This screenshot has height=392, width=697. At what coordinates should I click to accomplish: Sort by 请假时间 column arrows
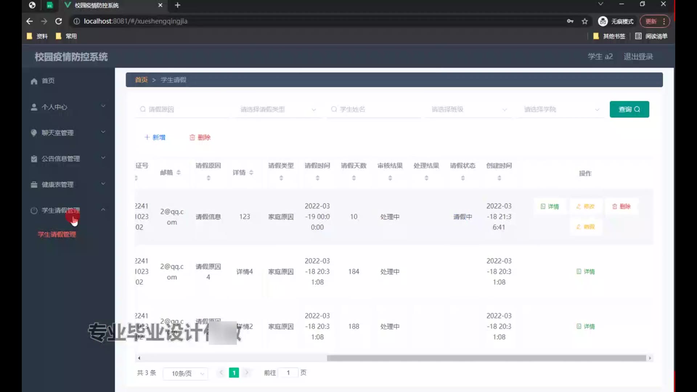(317, 178)
